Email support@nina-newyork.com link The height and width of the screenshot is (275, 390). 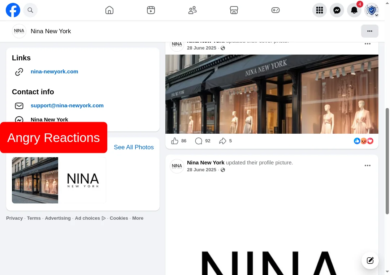pyautogui.click(x=67, y=106)
